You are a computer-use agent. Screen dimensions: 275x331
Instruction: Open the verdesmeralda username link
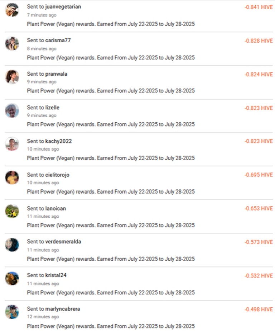[x=63, y=241]
